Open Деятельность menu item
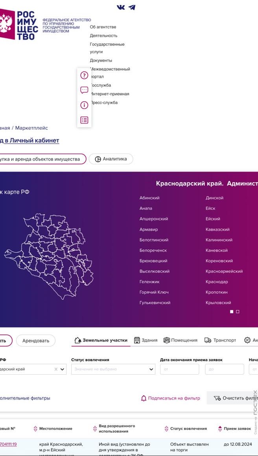This screenshot has width=258, height=456. pyautogui.click(x=103, y=36)
